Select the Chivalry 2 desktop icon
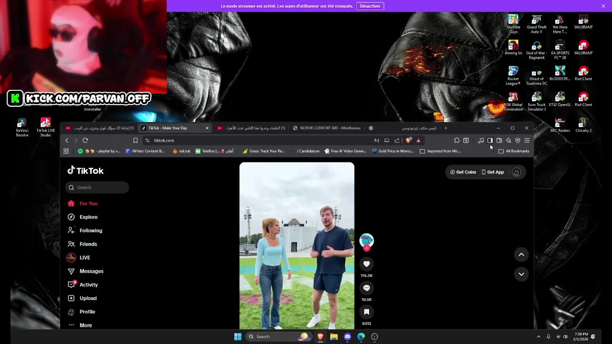 [x=583, y=125]
